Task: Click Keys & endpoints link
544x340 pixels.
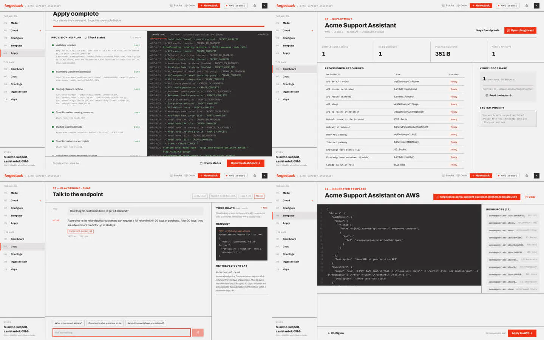Action: [x=488, y=30]
